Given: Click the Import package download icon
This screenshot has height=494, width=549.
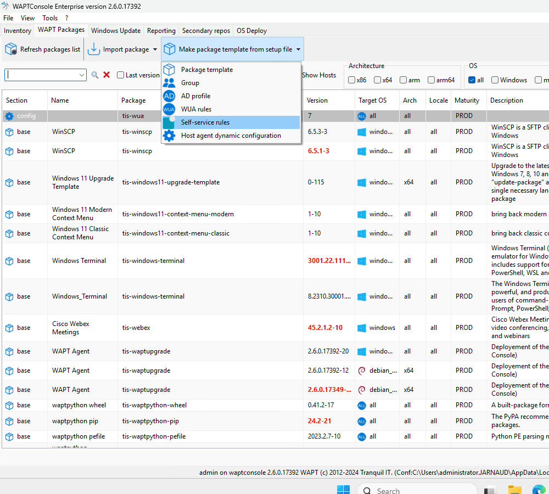Looking at the screenshot, I should [93, 49].
